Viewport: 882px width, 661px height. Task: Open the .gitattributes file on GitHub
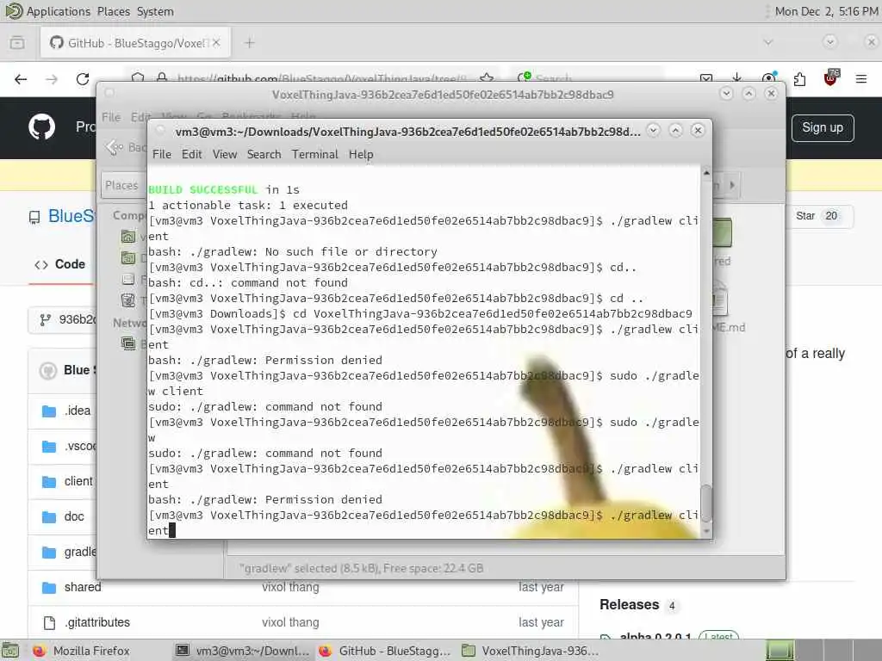point(96,623)
